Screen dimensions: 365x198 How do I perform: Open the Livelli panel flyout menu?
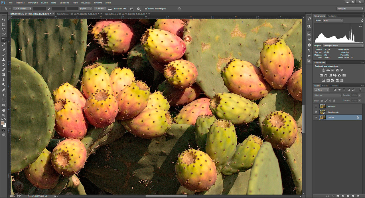click(362, 86)
